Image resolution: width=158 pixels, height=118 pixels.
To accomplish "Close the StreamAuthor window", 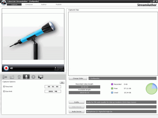I will (157, 1).
